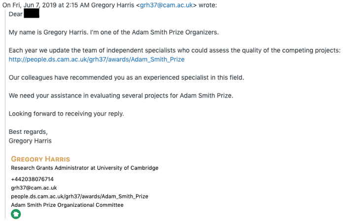Click the 'Each year we update the team' line

point(174,50)
